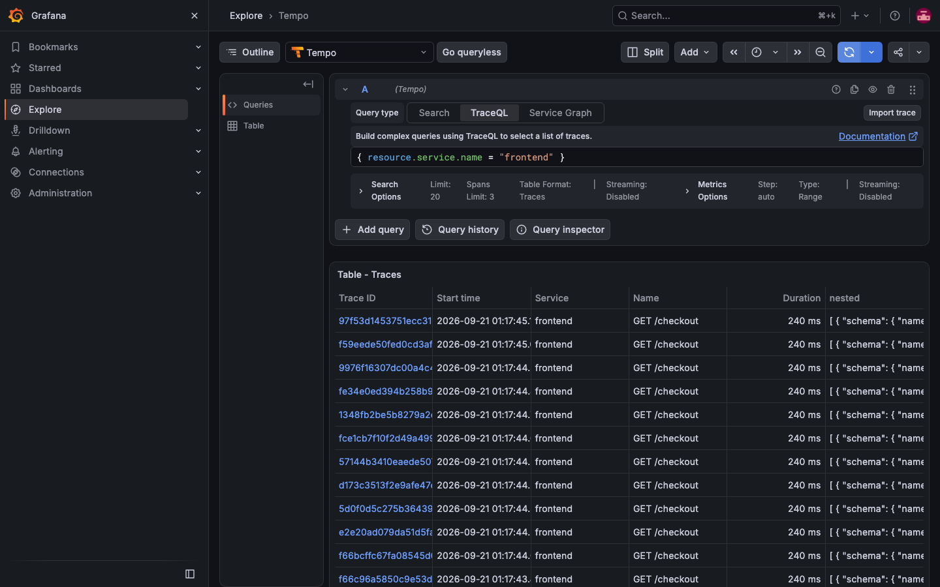Click Go queryless button

click(x=472, y=52)
